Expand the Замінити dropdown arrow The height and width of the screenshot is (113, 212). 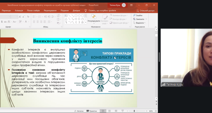pos(147,19)
